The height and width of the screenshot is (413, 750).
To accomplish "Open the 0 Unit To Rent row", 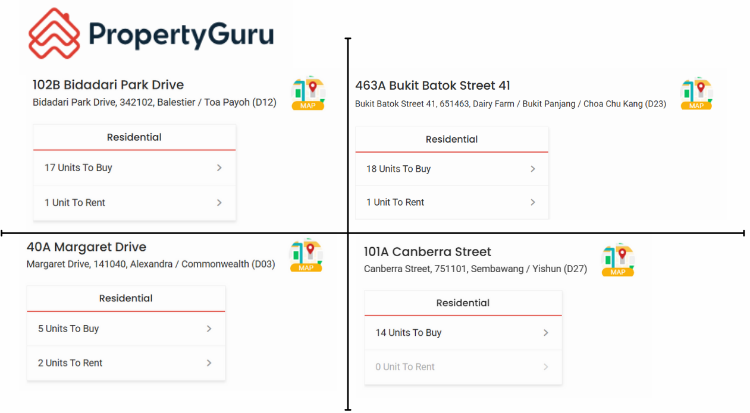I will pos(463,367).
